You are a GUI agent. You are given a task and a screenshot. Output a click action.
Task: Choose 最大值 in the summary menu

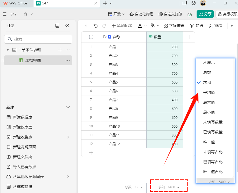click(x=209, y=102)
